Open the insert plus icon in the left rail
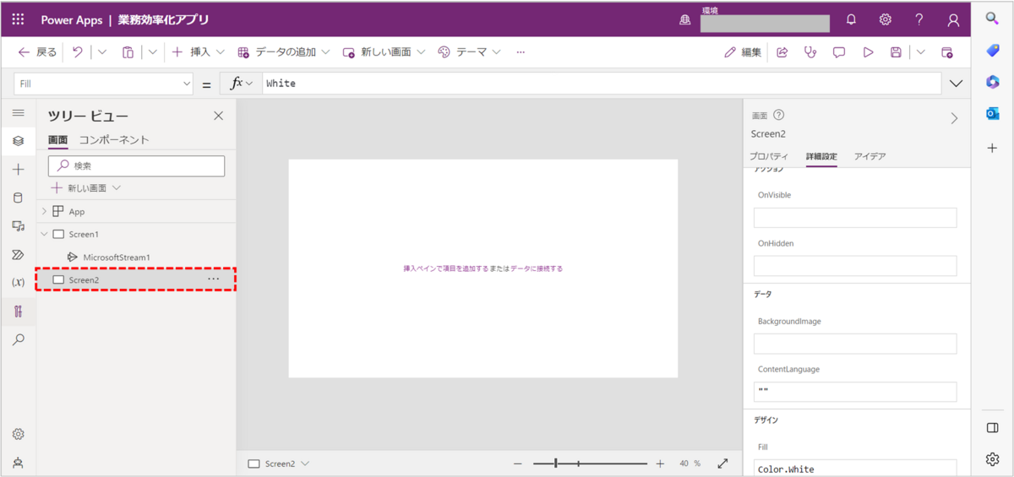 (18, 170)
